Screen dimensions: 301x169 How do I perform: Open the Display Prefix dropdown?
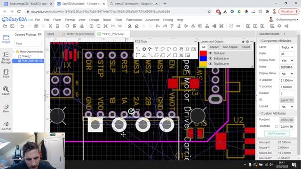pos(287,61)
